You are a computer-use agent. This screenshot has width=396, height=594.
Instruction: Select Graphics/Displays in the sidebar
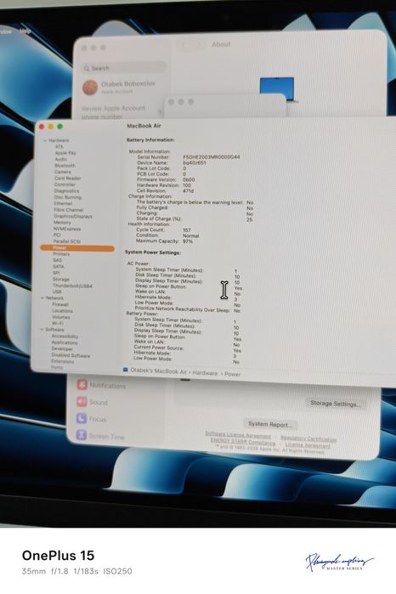73,217
